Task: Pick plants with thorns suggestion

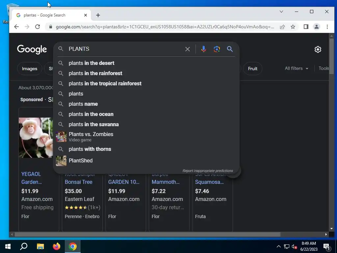Action: [x=146, y=149]
